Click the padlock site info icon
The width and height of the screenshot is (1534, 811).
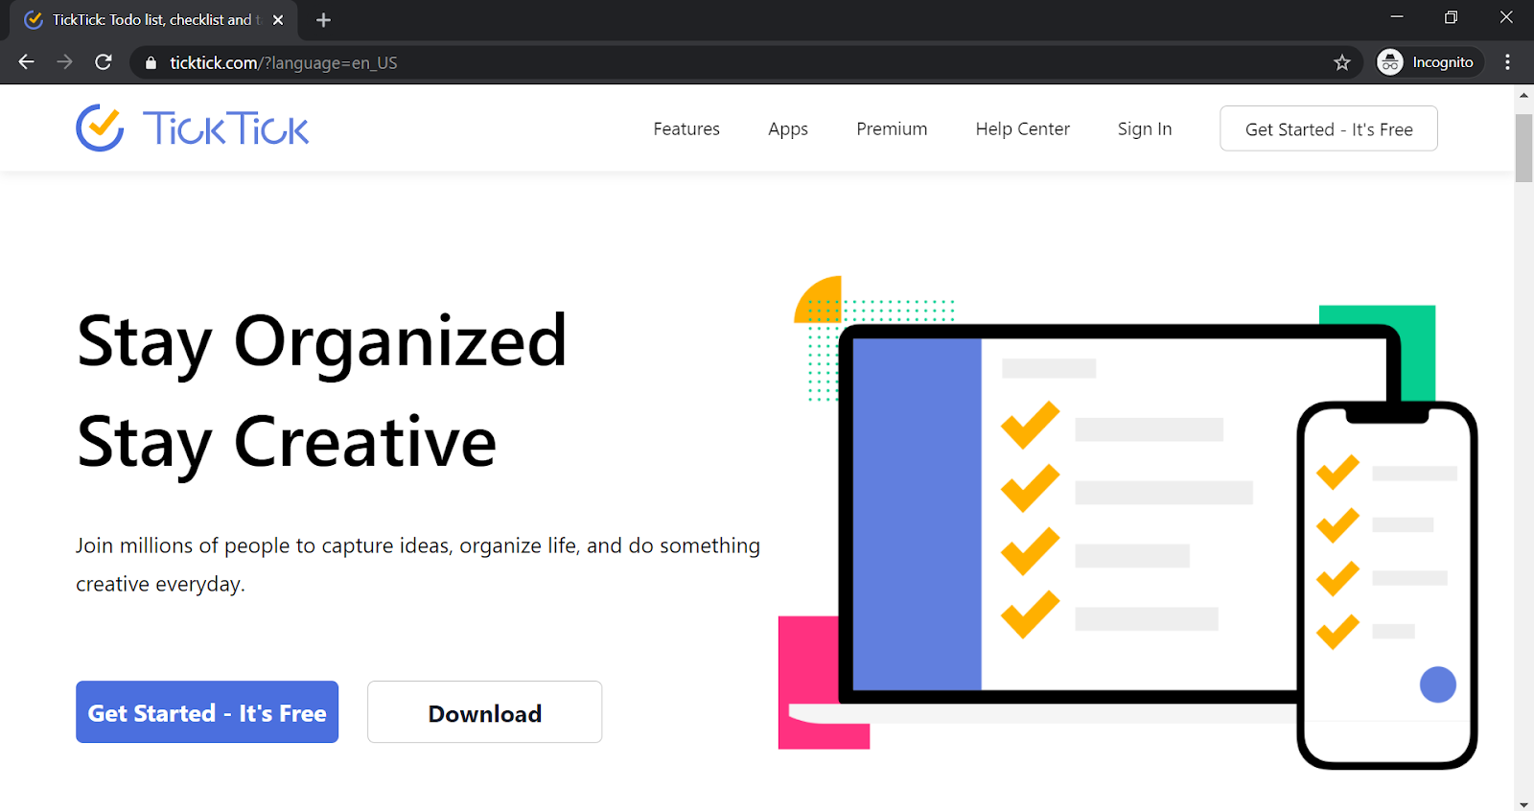click(151, 62)
